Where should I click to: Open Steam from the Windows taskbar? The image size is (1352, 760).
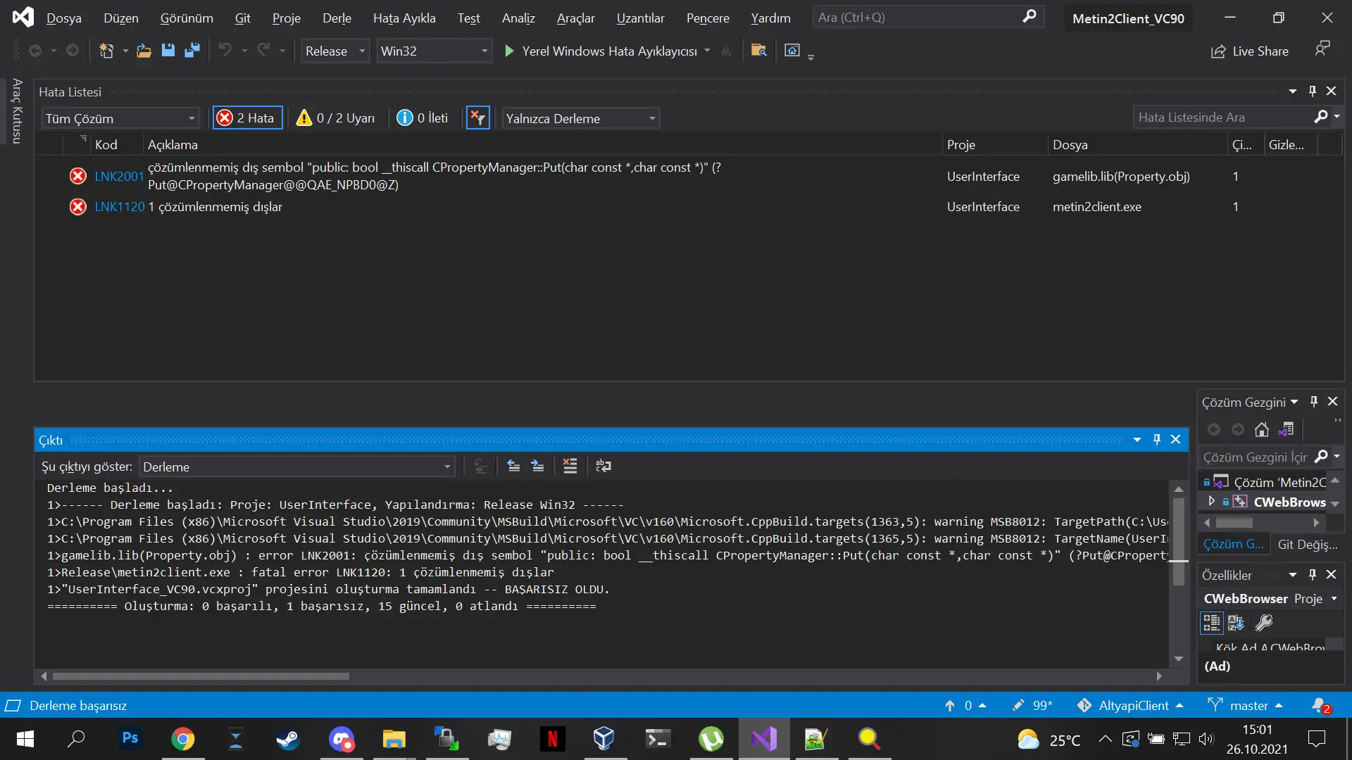[x=288, y=739]
